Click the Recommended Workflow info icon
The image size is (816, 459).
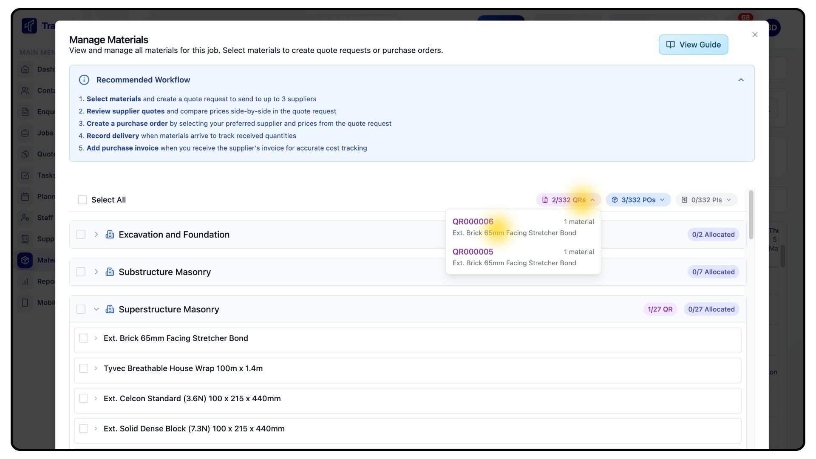84,80
